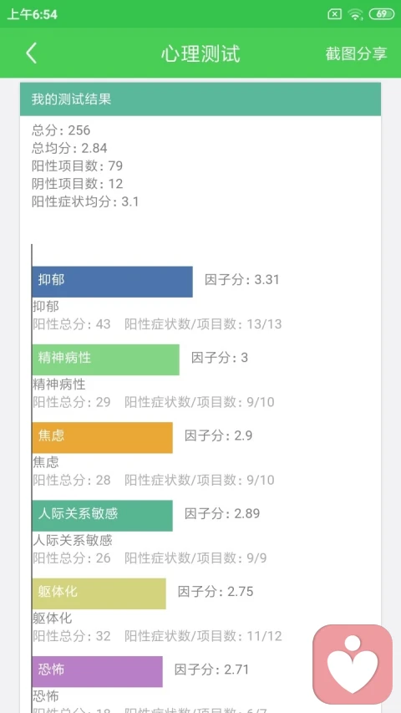Tap the yellow 躯体化 bar

99,593
